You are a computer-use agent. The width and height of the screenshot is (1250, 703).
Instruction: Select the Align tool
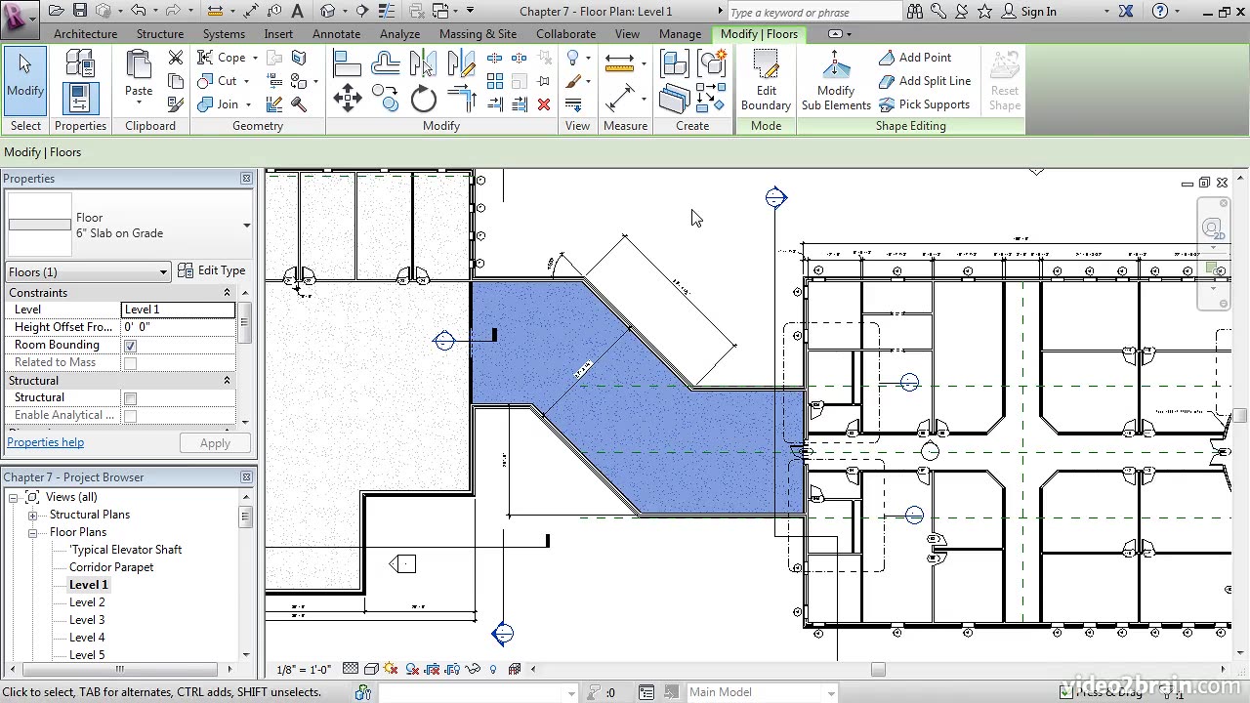(x=347, y=63)
